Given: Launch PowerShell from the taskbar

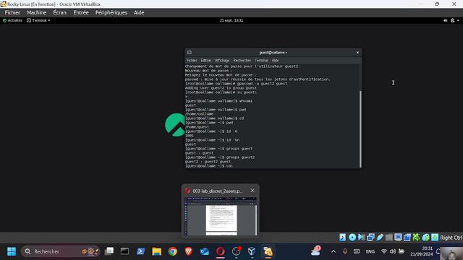Looking at the screenshot, I should coord(140,251).
